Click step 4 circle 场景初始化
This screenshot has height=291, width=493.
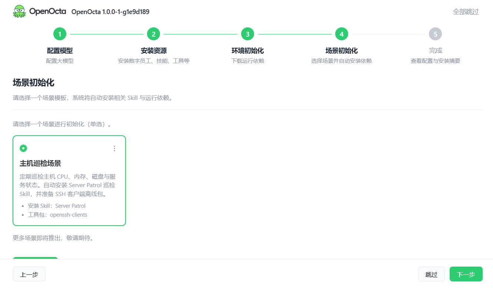342,34
